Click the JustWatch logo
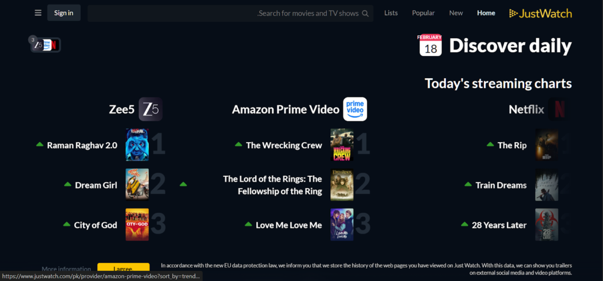This screenshot has width=603, height=281. click(541, 14)
